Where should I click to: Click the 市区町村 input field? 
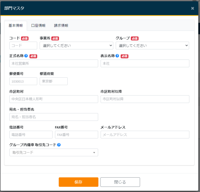[x=54, y=99]
